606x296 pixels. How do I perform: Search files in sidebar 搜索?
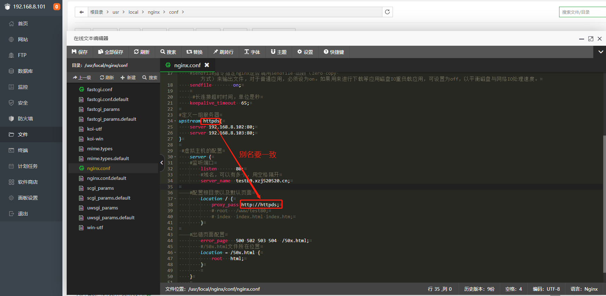click(x=150, y=77)
